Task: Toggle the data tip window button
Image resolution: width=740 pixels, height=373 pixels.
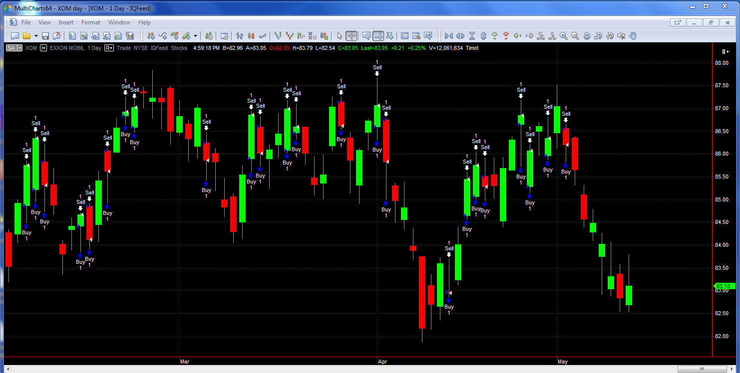Action: [x=367, y=35]
